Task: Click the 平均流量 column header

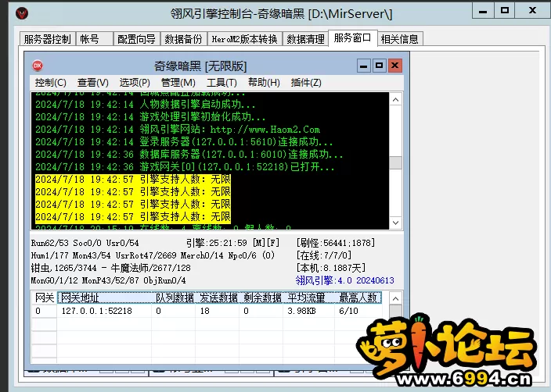Action: point(309,298)
